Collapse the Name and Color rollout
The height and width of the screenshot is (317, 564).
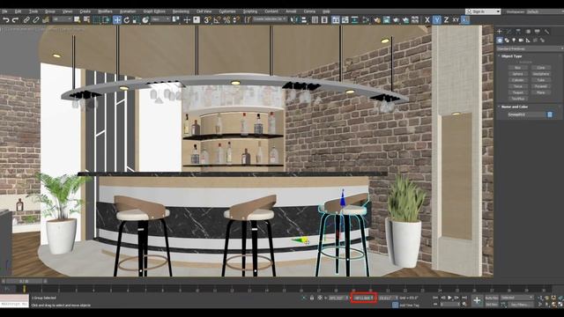pos(514,107)
